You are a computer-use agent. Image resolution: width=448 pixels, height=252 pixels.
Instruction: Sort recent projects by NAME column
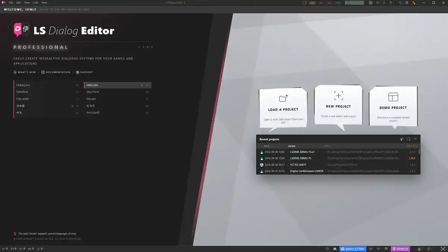[292, 146]
